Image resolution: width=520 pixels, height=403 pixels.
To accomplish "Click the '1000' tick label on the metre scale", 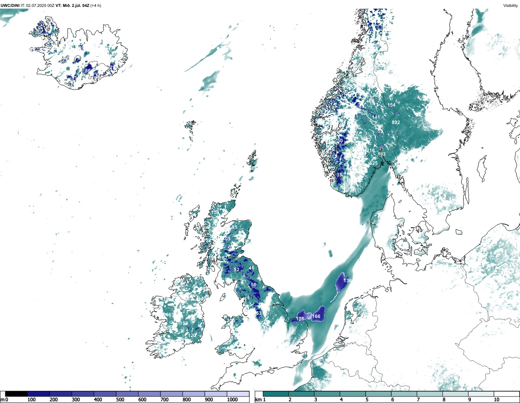I will pos(232,400).
